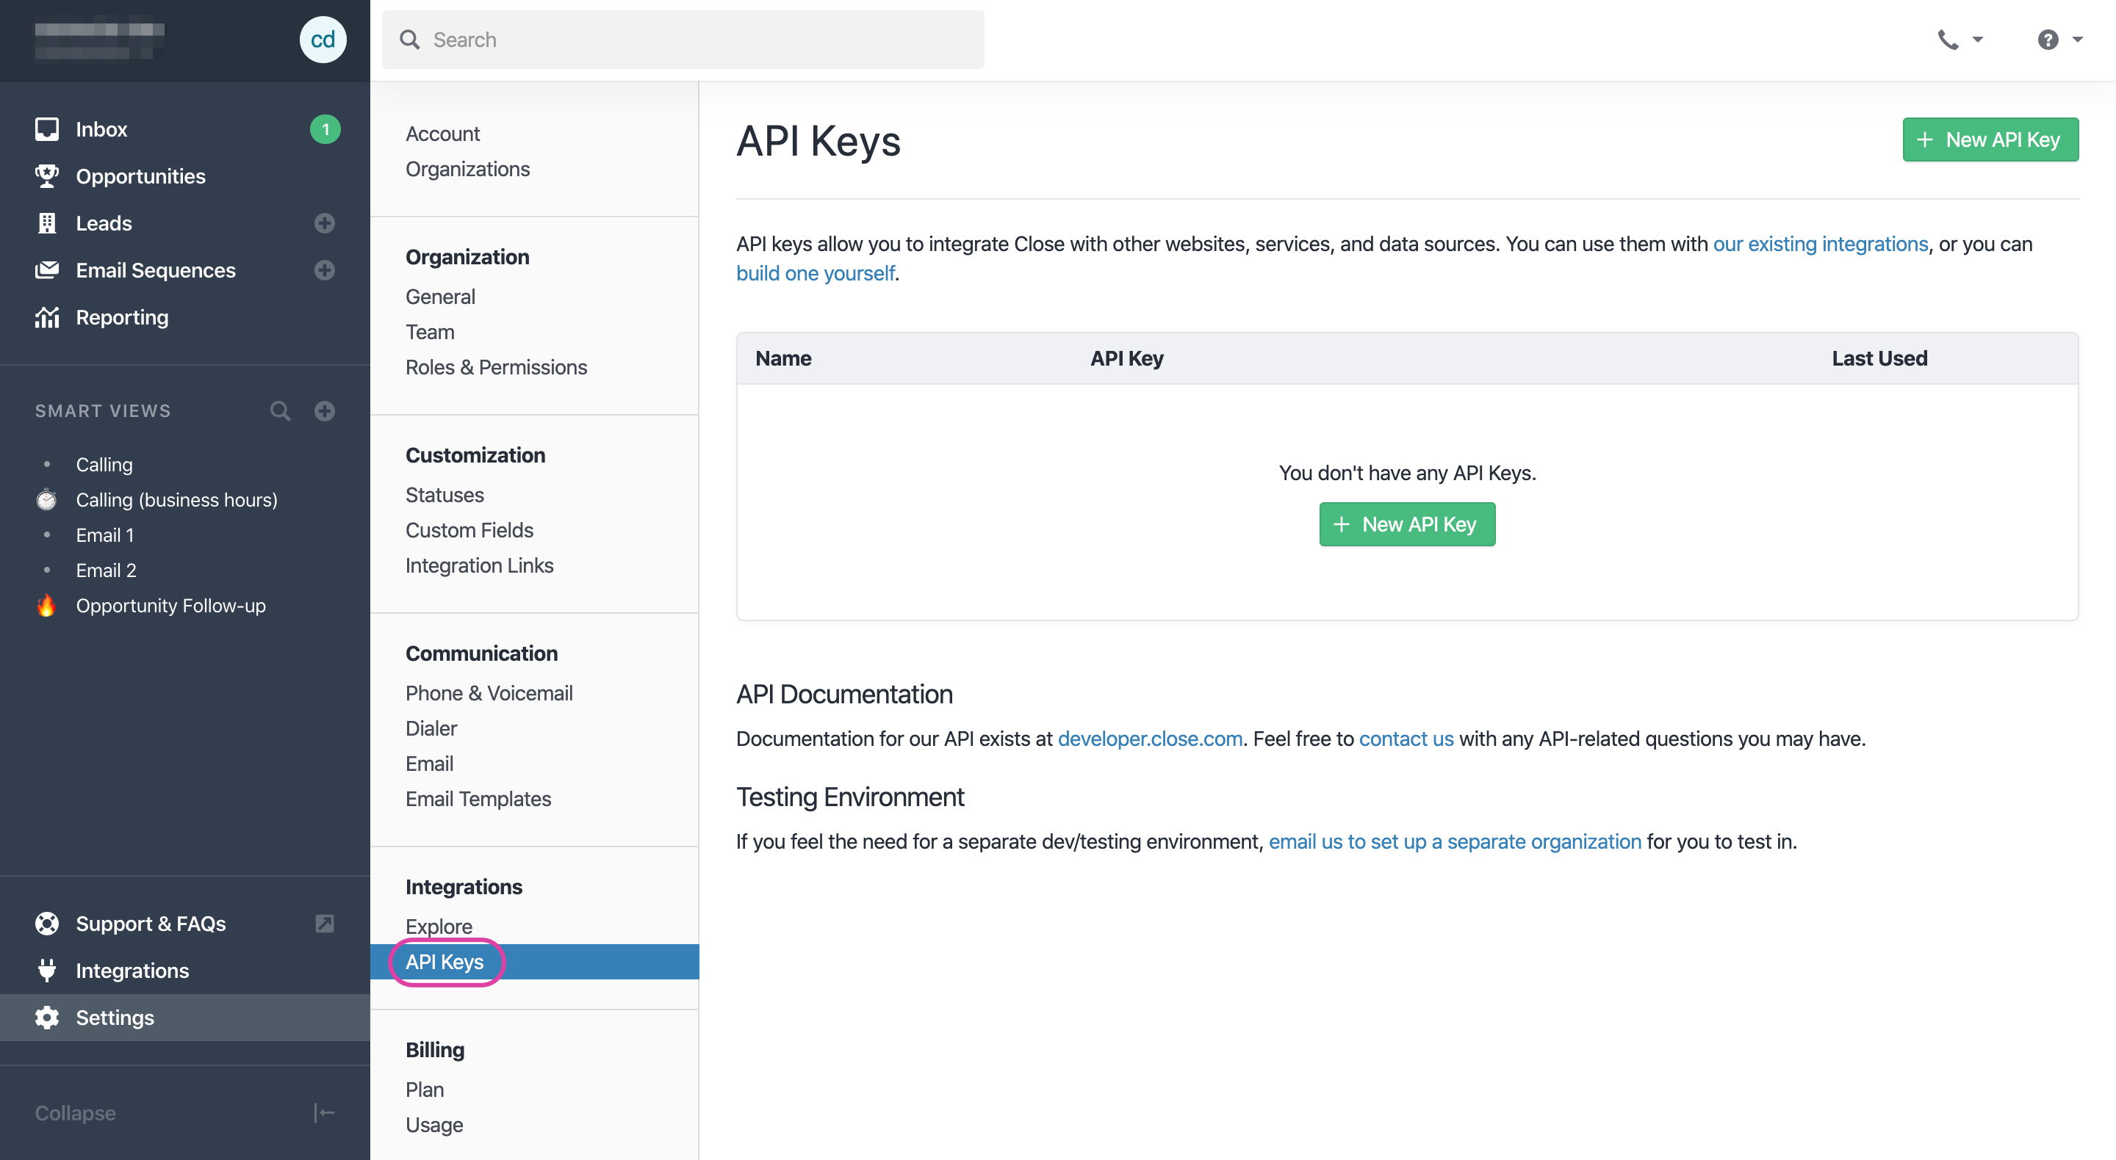Create a new Email Sequence with the plus icon
Image resolution: width=2116 pixels, height=1160 pixels.
coord(325,270)
